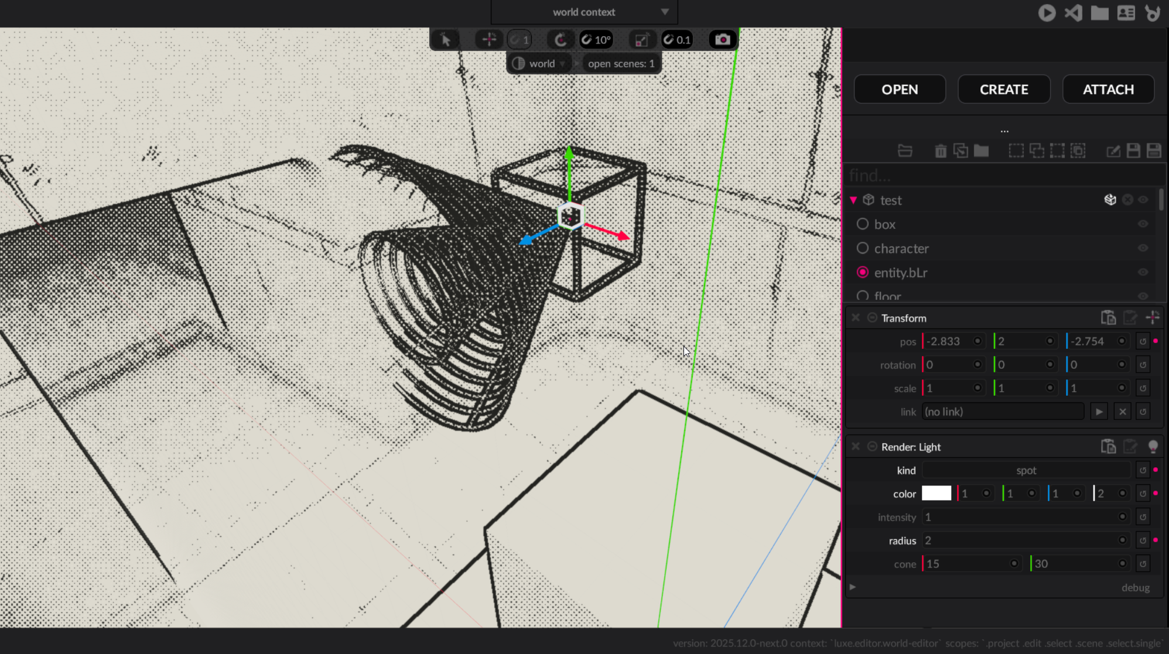Select the character entity radio button

(862, 248)
